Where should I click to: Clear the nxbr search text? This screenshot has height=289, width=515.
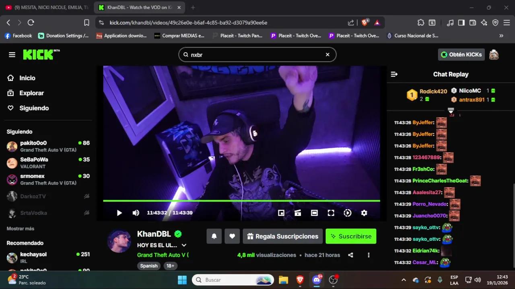click(x=328, y=55)
